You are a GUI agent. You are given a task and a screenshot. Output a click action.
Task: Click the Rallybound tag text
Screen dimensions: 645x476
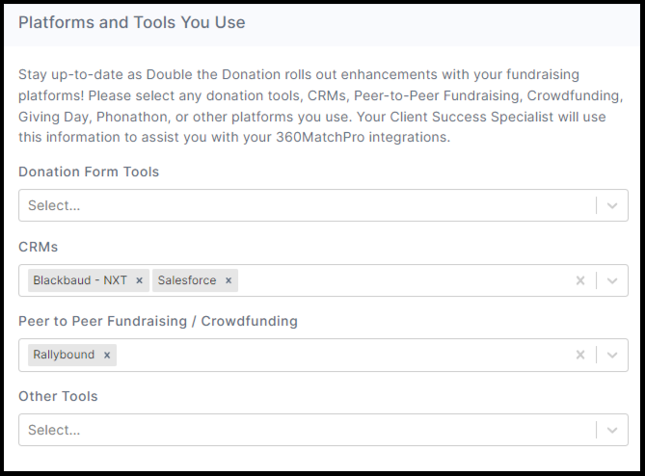[64, 355]
